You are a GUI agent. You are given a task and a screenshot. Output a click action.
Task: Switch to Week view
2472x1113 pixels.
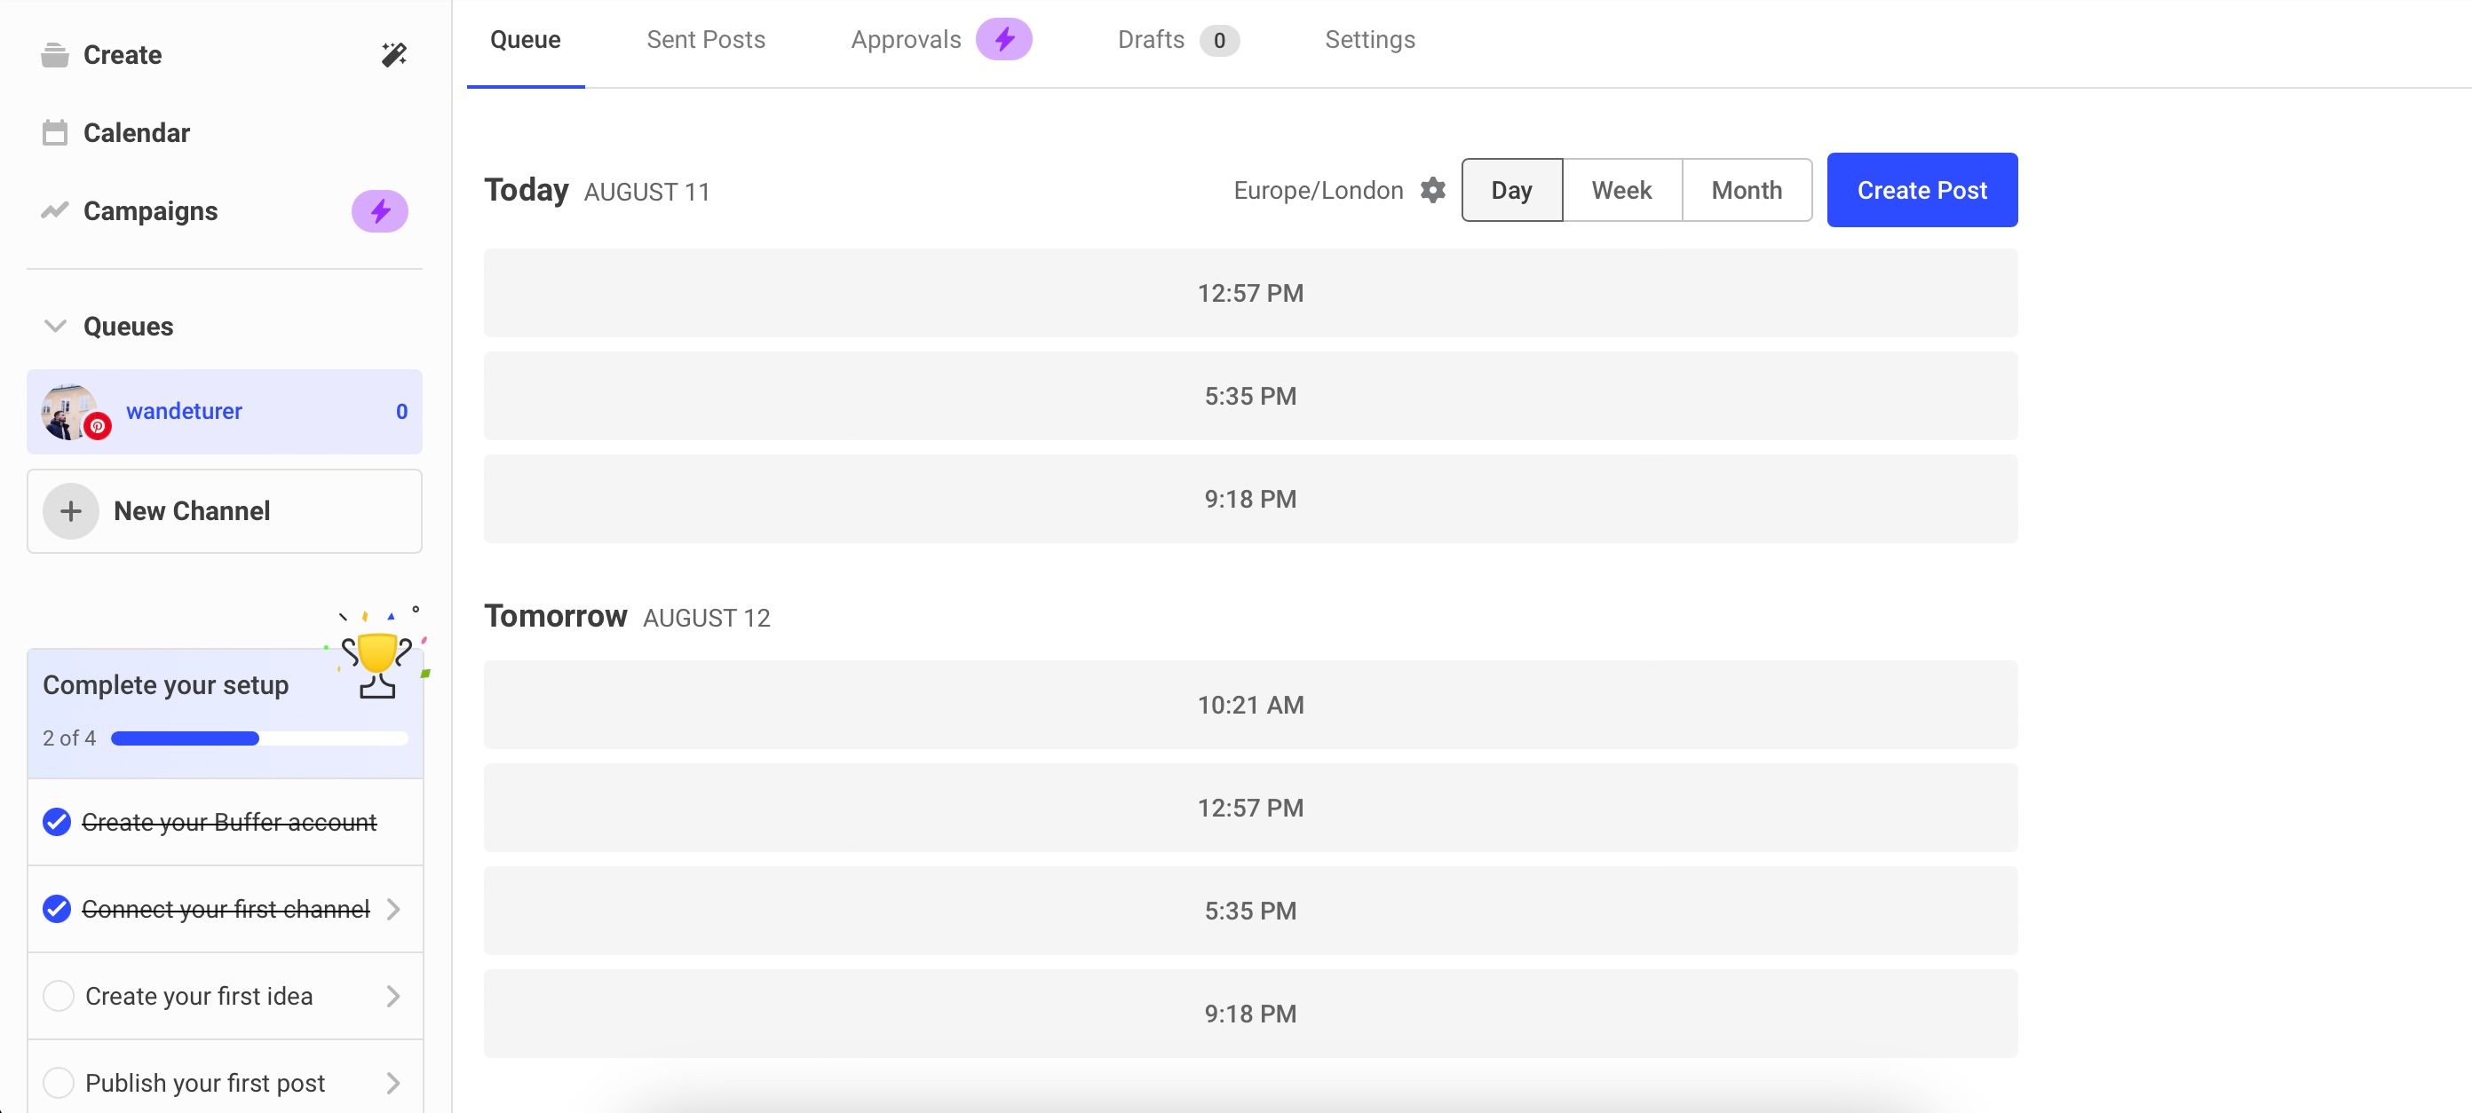coord(1620,190)
